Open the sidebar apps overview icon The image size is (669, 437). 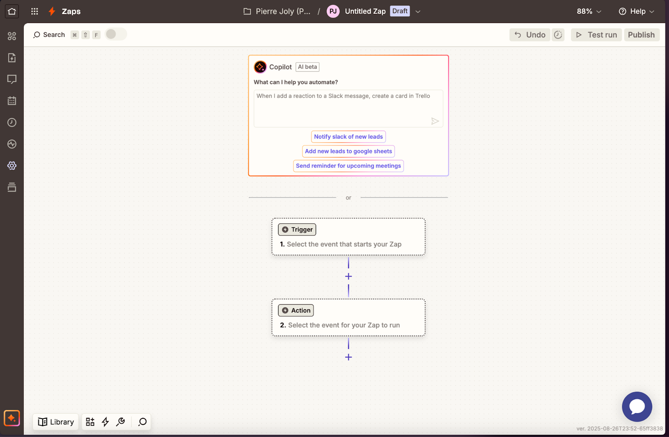click(12, 36)
